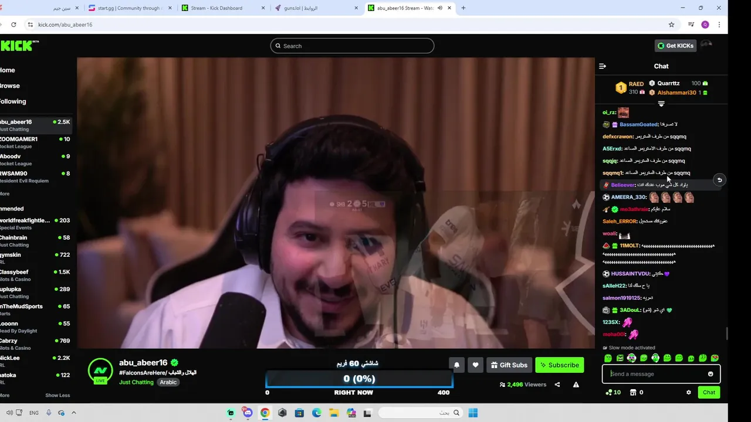751x422 pixels.
Task: Open Chrome three-dot menu
Action: point(719,25)
